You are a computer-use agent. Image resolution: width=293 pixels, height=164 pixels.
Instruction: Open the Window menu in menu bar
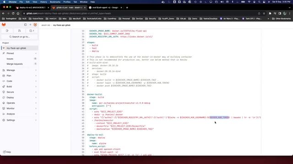83,2
